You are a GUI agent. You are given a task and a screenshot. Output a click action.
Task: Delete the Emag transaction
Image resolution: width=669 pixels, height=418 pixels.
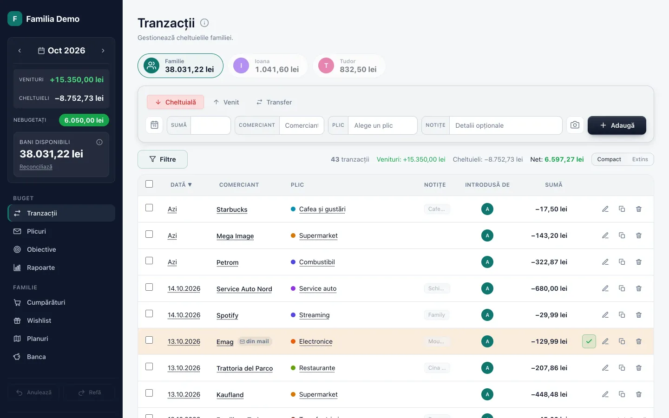tap(639, 341)
